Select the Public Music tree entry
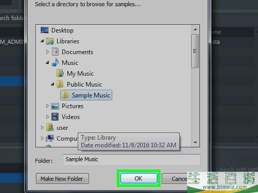258x193 pixels. (84, 84)
